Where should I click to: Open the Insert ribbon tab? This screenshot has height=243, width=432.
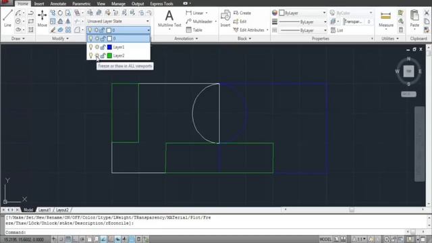pos(39,4)
